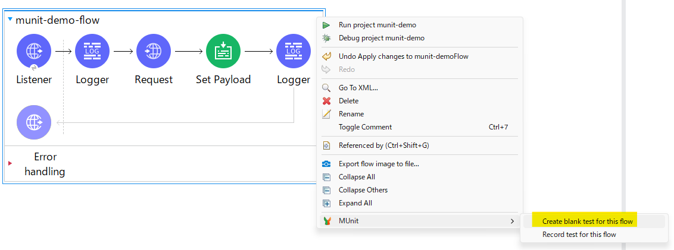Click the Rename pencil icon
This screenshot has height=250, width=674.
[x=327, y=114]
